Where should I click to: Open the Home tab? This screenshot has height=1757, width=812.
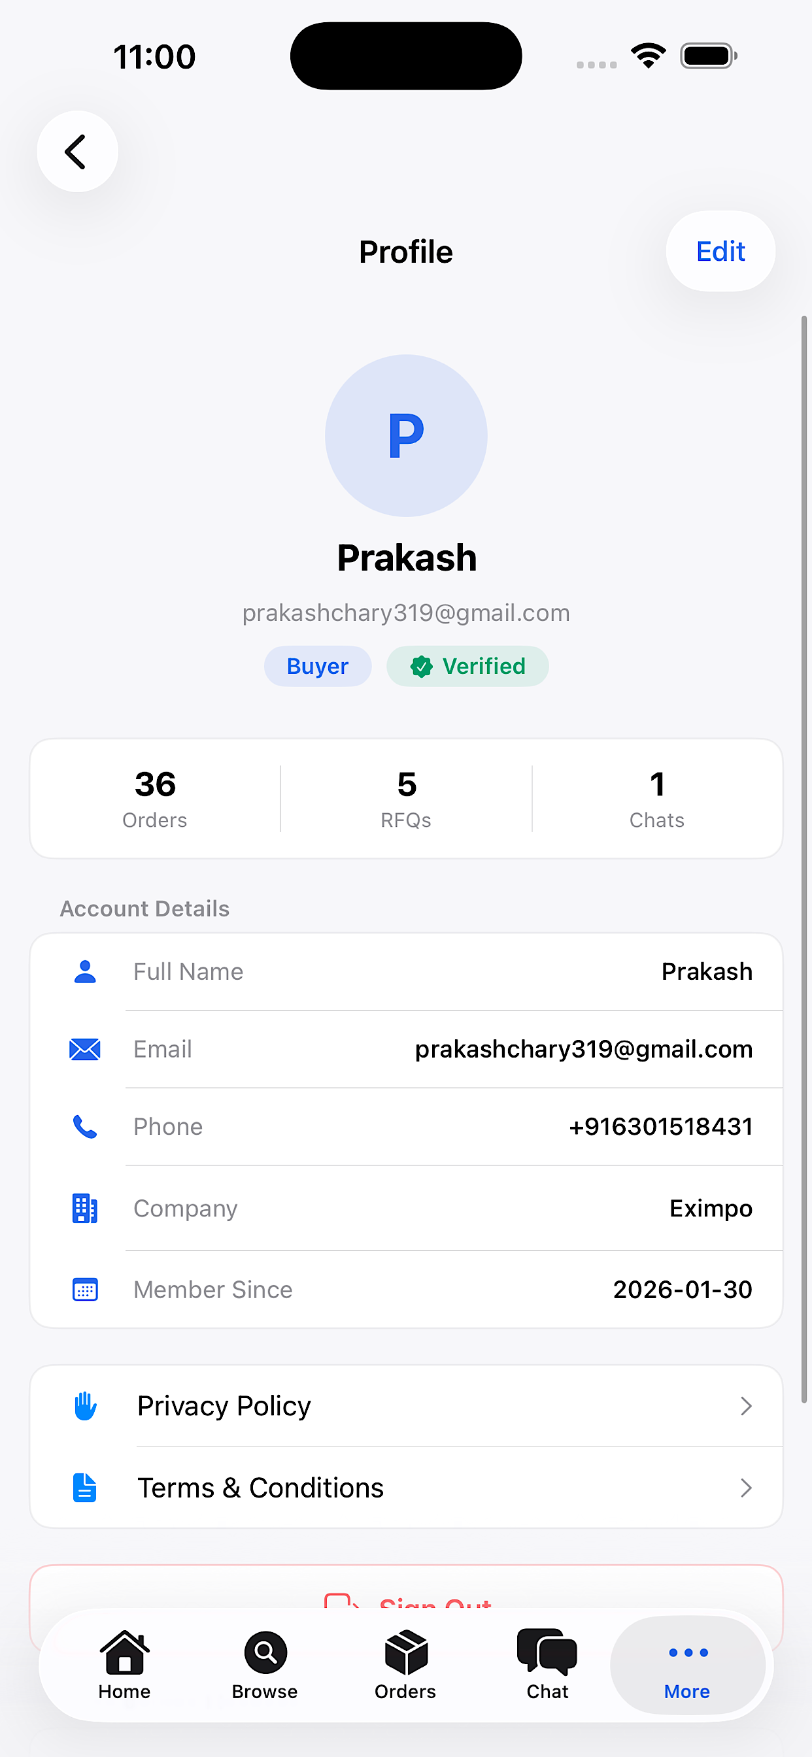(125, 1664)
